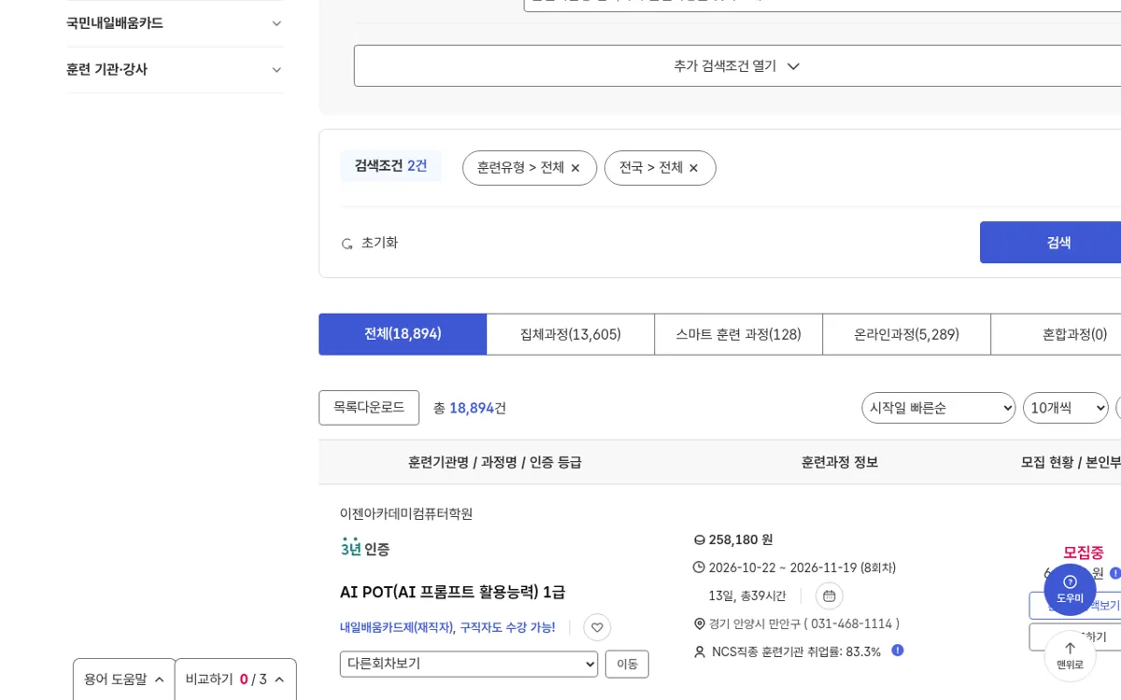Remove the 전국 > 전체 filter chip
Screen dimensions: 1121x700
[x=693, y=168]
